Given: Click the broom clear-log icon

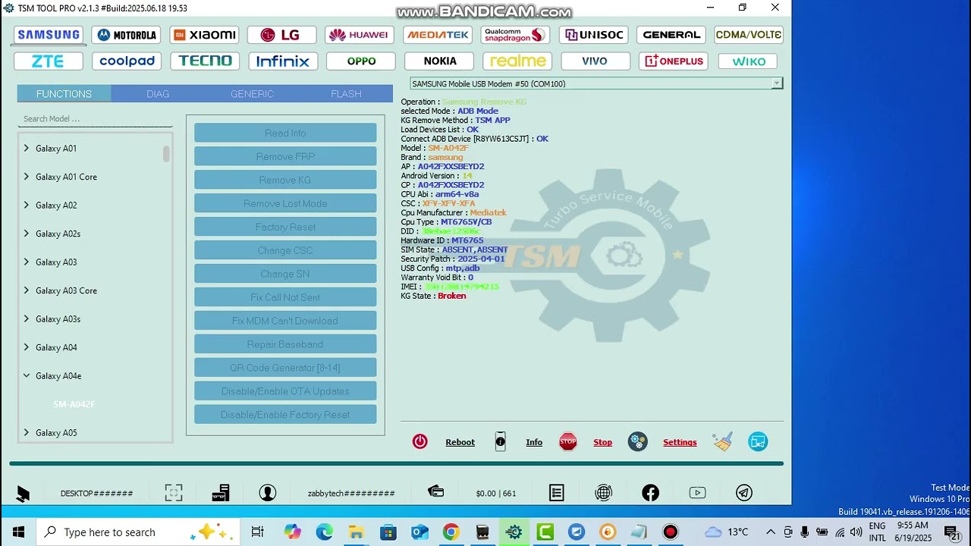Looking at the screenshot, I should pyautogui.click(x=722, y=442).
